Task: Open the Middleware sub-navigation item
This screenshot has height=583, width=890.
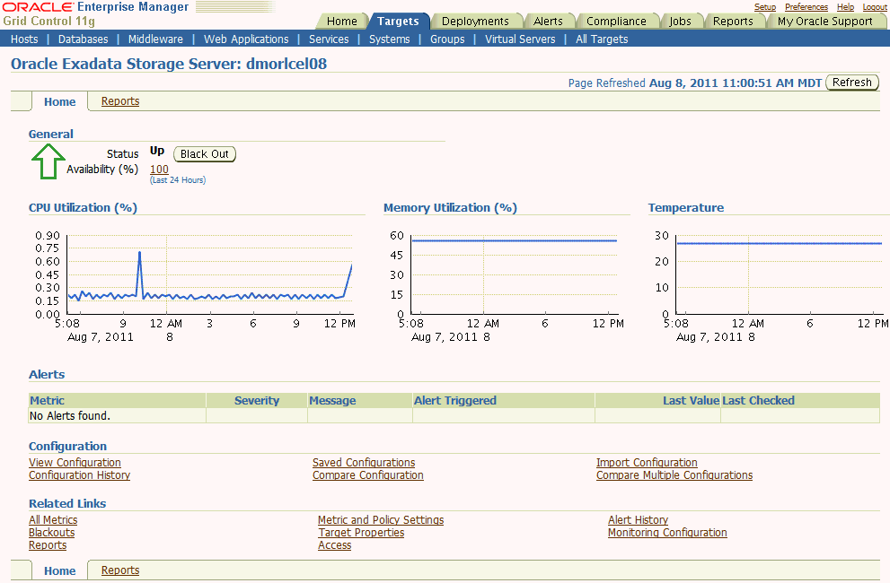Action: 155,39
